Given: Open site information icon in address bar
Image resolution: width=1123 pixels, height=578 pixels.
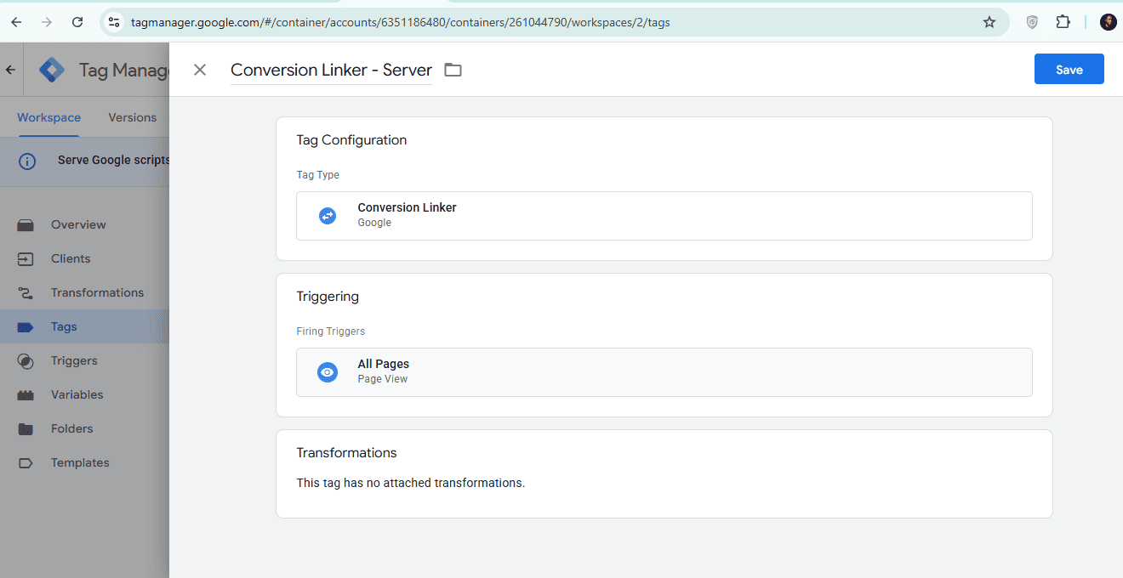Looking at the screenshot, I should tap(114, 22).
